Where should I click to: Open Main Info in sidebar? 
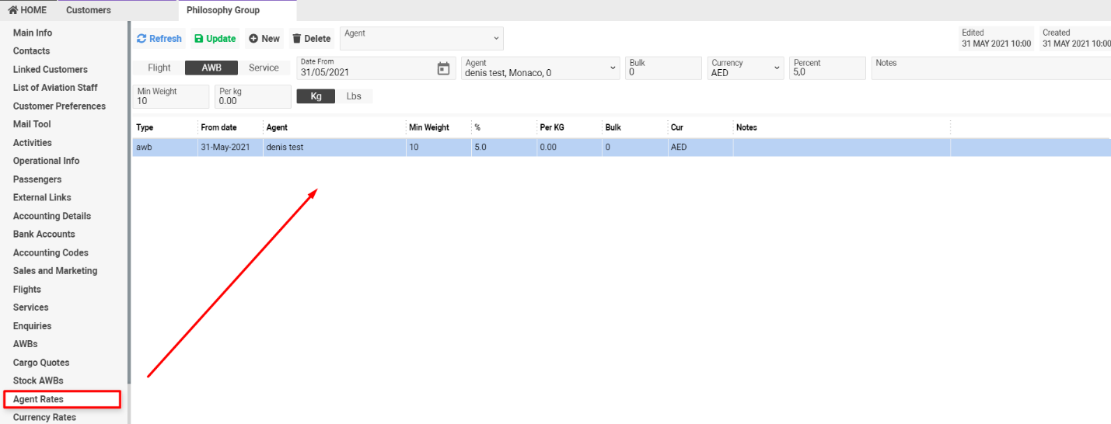coord(33,33)
